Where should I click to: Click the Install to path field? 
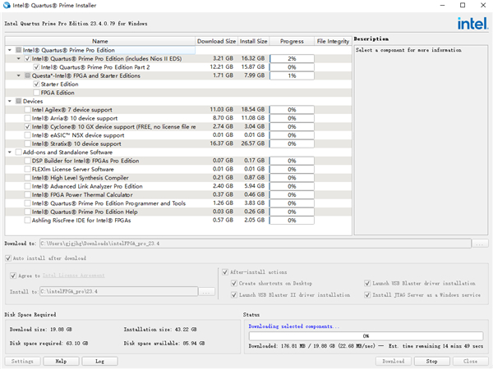(119, 291)
